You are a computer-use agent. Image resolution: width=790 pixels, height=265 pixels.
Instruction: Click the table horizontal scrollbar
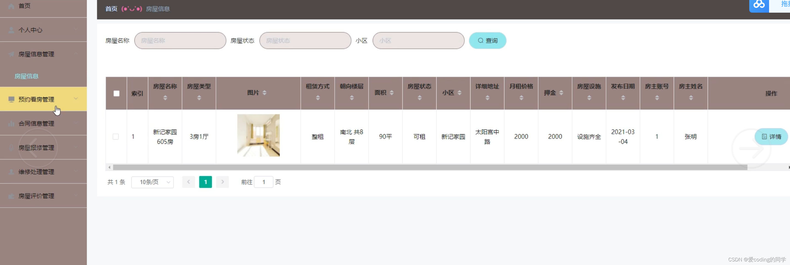coord(430,167)
